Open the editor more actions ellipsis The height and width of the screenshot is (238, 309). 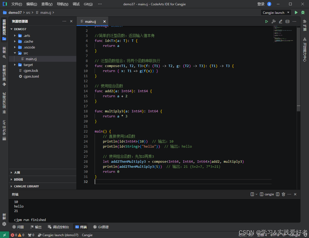(294, 21)
